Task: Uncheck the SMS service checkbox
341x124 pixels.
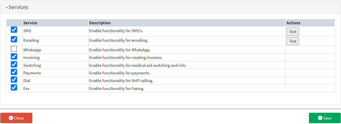Action: [x=14, y=30]
